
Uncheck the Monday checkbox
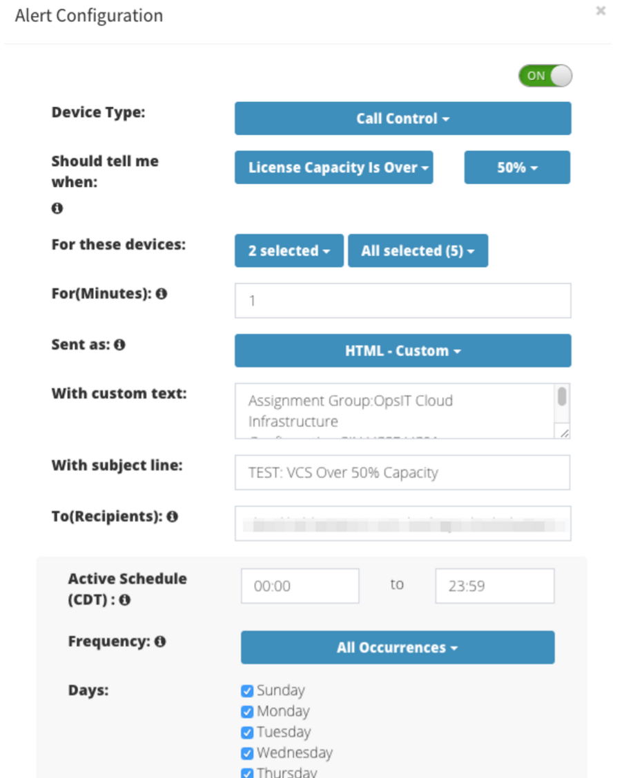click(247, 712)
